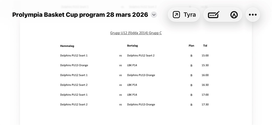The width and height of the screenshot is (272, 125).
Task: Expand the document title dropdown chevron
Action: click(x=154, y=15)
